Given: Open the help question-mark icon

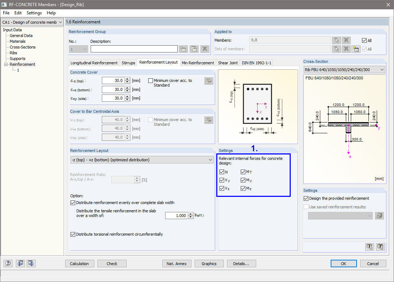Looking at the screenshot, I should [8, 263].
